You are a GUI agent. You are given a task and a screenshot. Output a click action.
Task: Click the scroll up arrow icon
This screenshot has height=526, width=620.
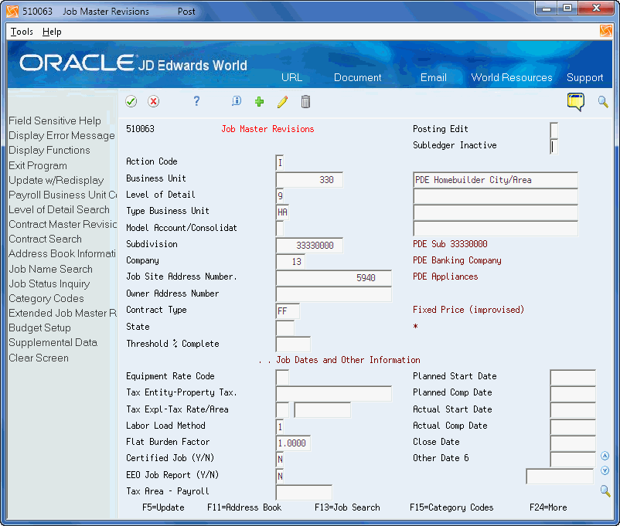(605, 456)
